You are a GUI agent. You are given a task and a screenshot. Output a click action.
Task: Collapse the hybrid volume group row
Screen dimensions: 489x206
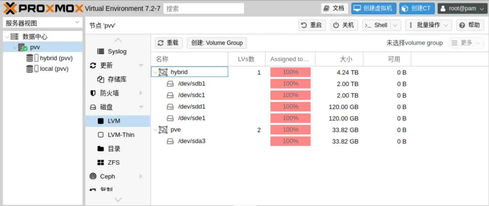click(x=155, y=72)
